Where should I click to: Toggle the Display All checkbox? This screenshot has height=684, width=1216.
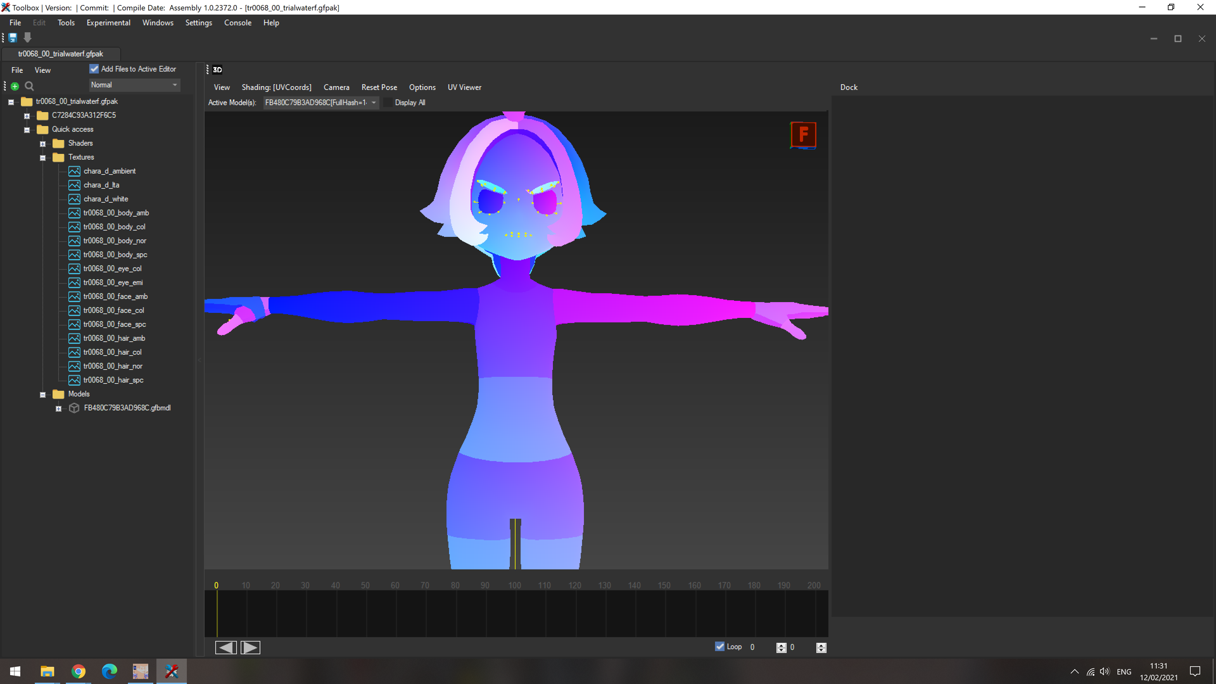(388, 103)
